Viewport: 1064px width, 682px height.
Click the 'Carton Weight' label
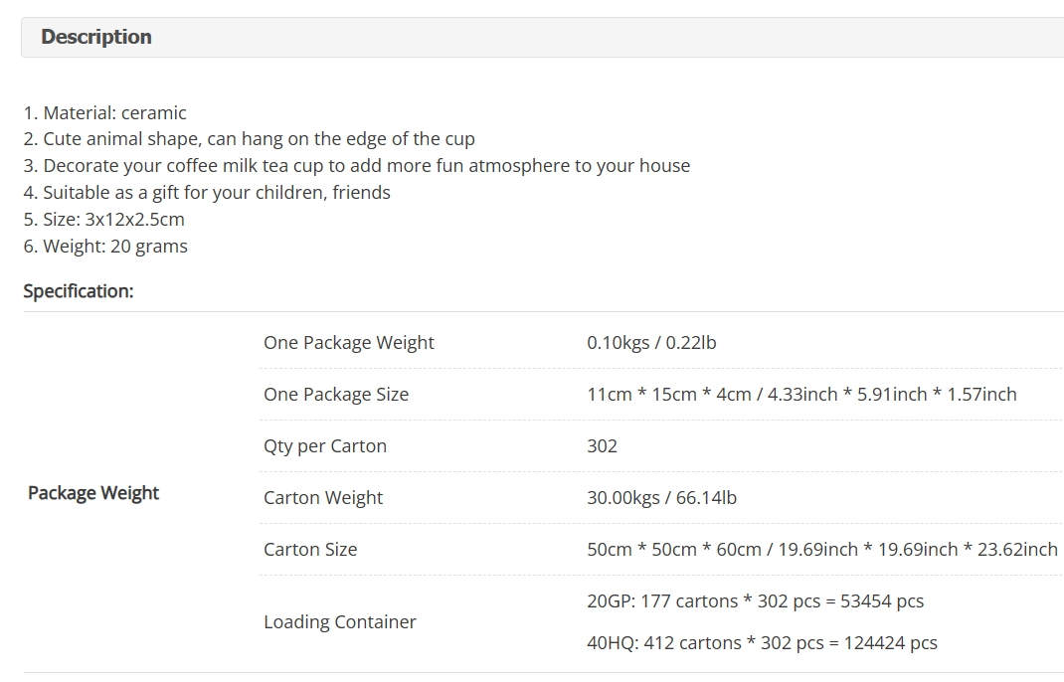tap(323, 497)
